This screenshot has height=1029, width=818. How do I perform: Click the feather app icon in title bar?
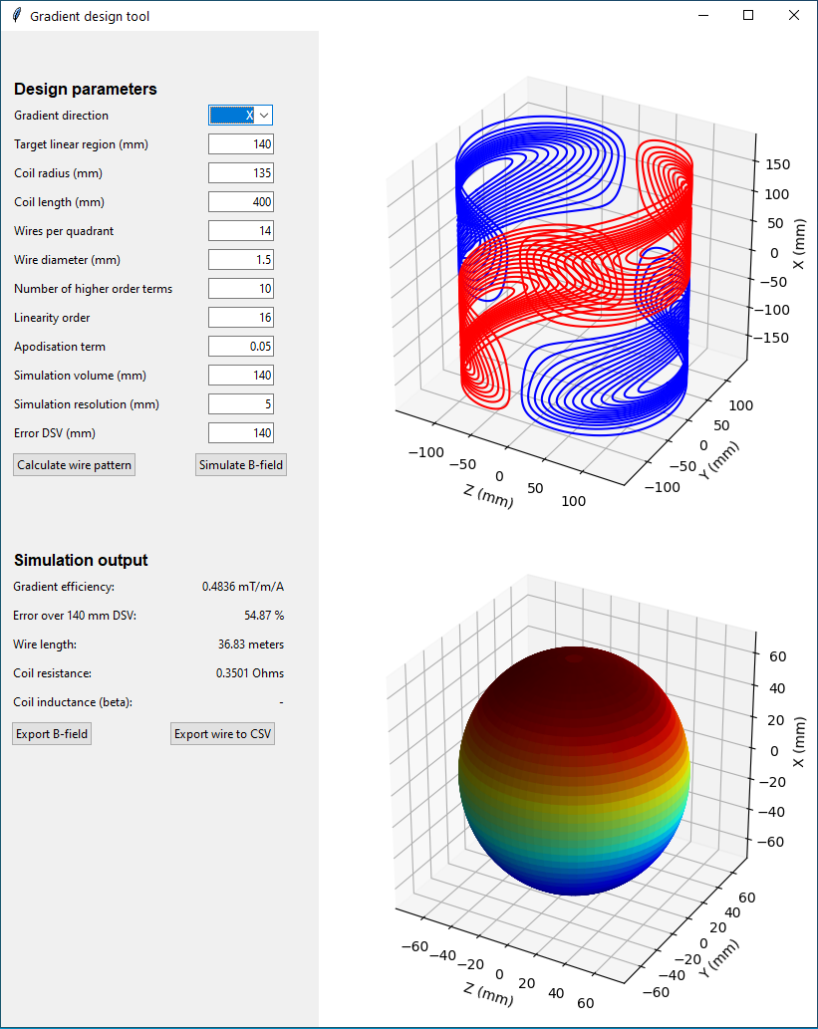[x=16, y=16]
